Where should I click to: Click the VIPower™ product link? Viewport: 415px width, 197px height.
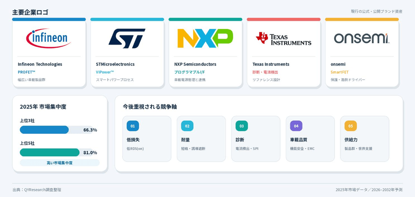tap(105, 72)
